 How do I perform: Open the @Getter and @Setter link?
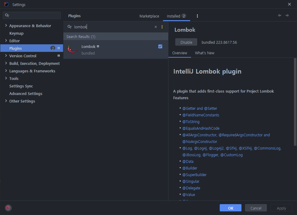coord(200,109)
